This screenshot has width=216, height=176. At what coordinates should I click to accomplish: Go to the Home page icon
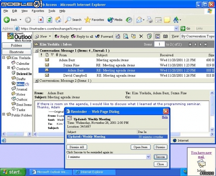coord(58,20)
